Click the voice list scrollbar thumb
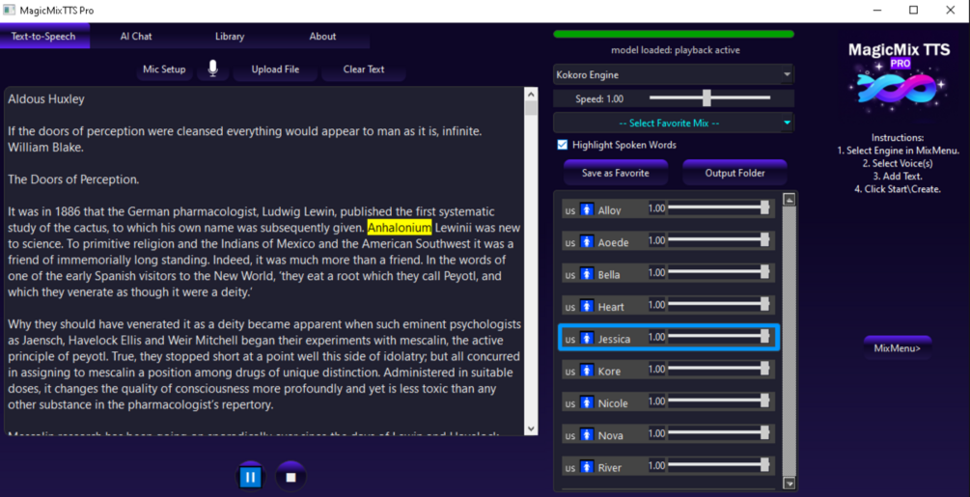The width and height of the screenshot is (970, 497). [x=789, y=341]
